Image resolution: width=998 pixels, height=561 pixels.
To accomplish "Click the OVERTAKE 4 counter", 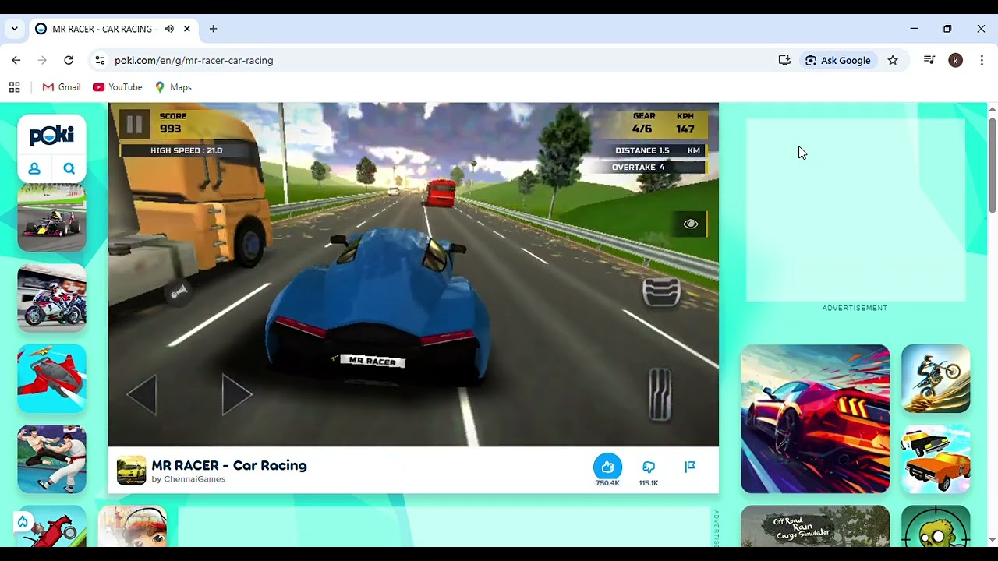I will point(639,167).
